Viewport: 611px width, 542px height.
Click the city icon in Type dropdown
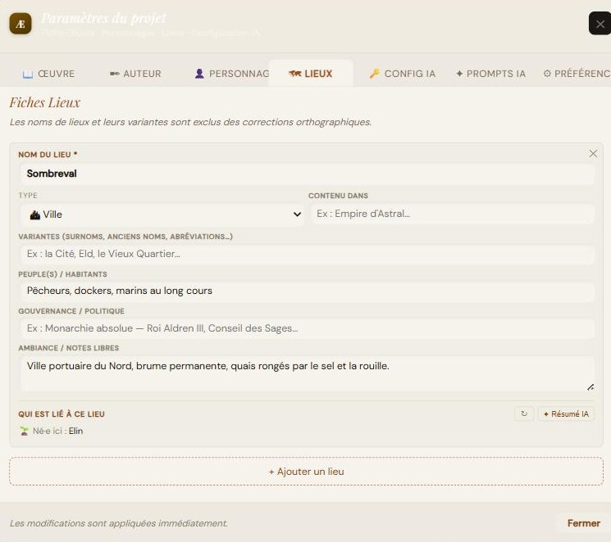pyautogui.click(x=35, y=215)
